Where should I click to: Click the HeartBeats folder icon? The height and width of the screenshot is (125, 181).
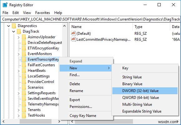[24, 71]
